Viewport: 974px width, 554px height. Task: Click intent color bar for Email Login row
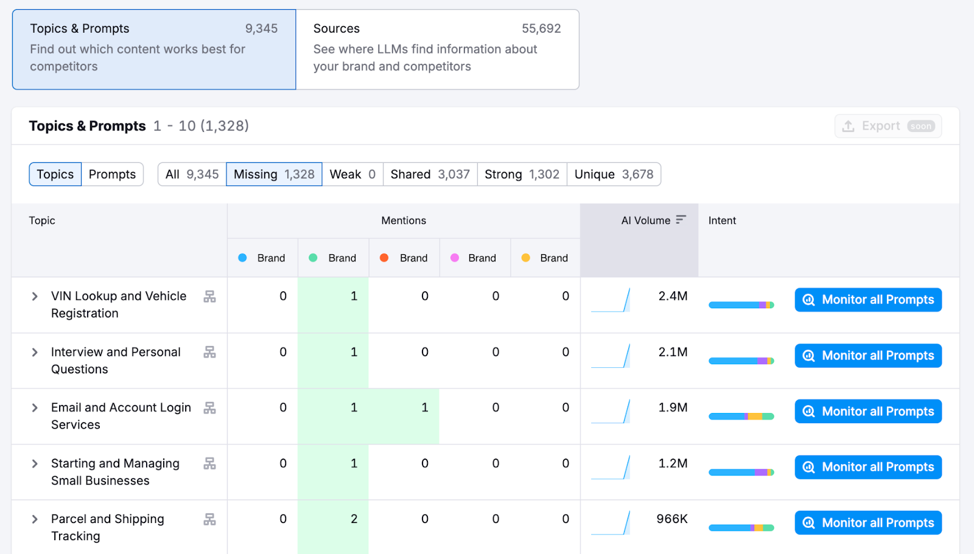(741, 417)
